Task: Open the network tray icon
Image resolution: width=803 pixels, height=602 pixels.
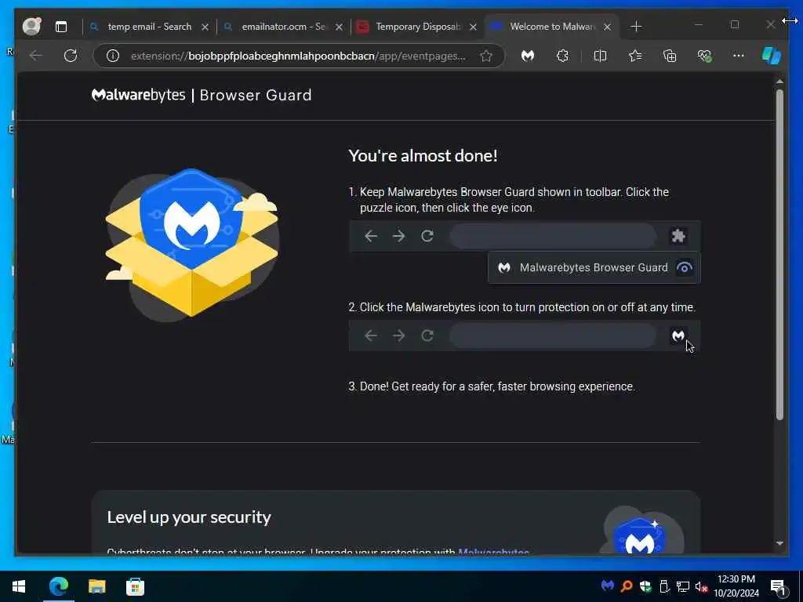Action: 683,586
